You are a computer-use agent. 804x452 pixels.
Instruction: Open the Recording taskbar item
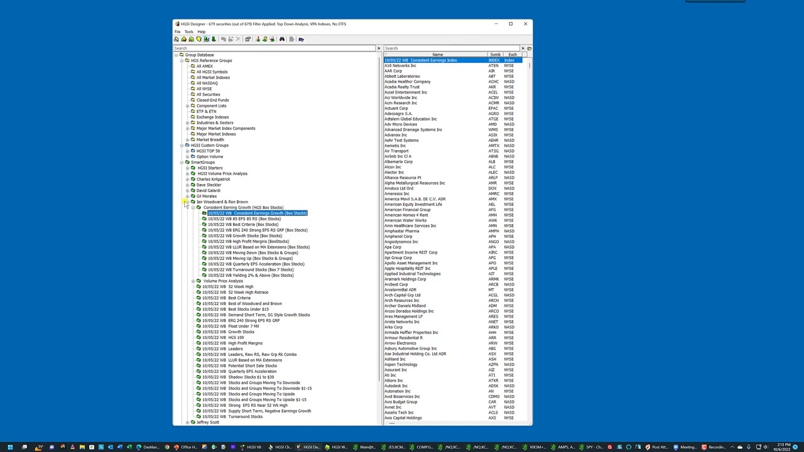pyautogui.click(x=714, y=447)
